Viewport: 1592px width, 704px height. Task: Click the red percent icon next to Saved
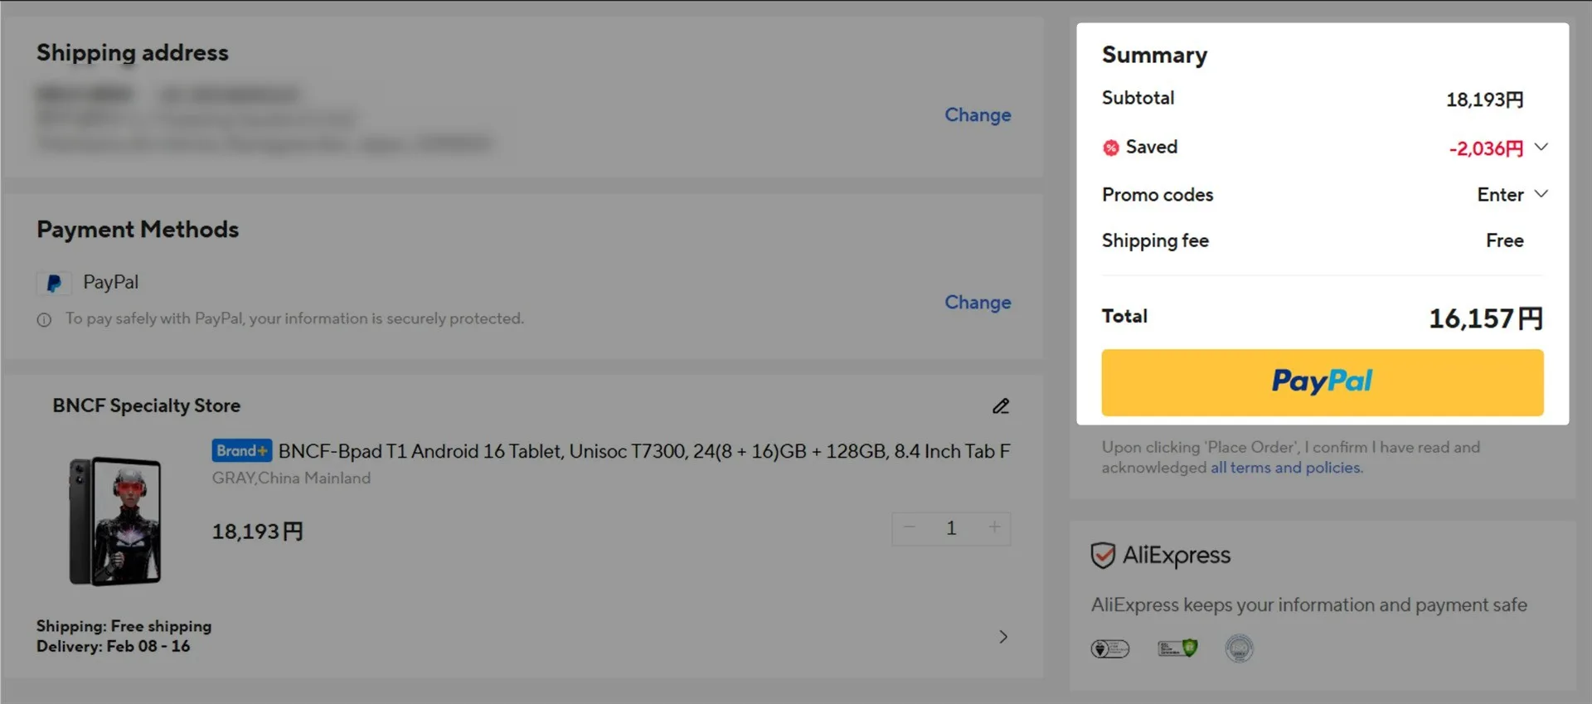[x=1110, y=148]
